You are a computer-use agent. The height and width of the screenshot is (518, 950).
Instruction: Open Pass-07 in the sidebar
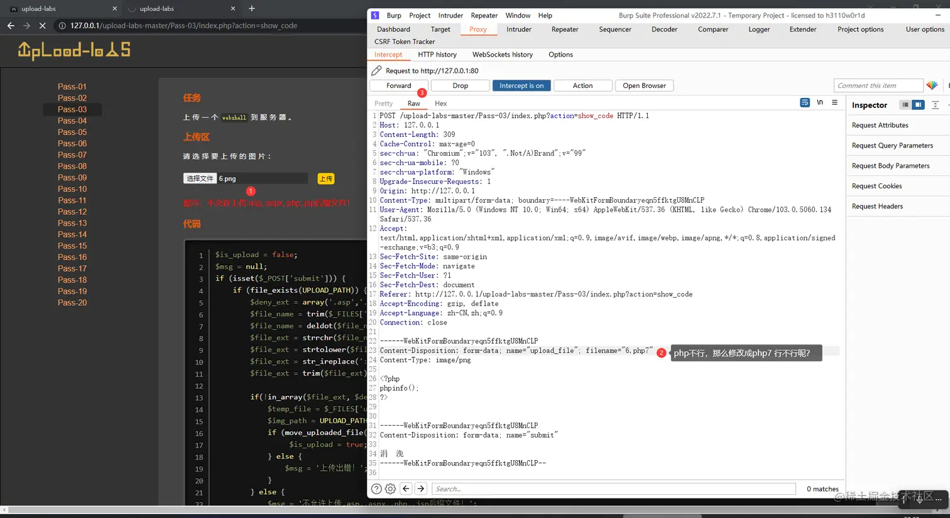pyautogui.click(x=72, y=154)
